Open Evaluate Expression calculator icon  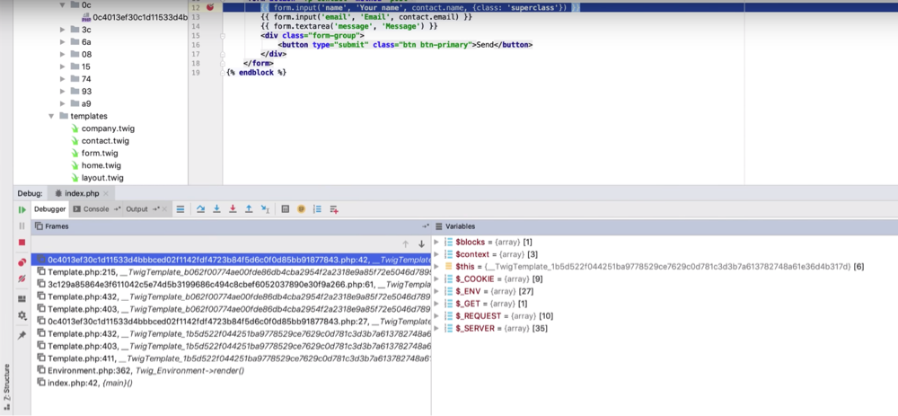pyautogui.click(x=286, y=209)
